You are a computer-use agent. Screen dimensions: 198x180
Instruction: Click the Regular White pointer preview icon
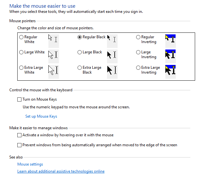click(53, 39)
